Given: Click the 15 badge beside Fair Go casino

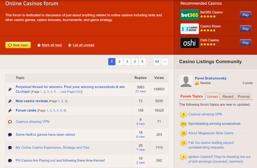Looking at the screenshot, I should [183, 143].
